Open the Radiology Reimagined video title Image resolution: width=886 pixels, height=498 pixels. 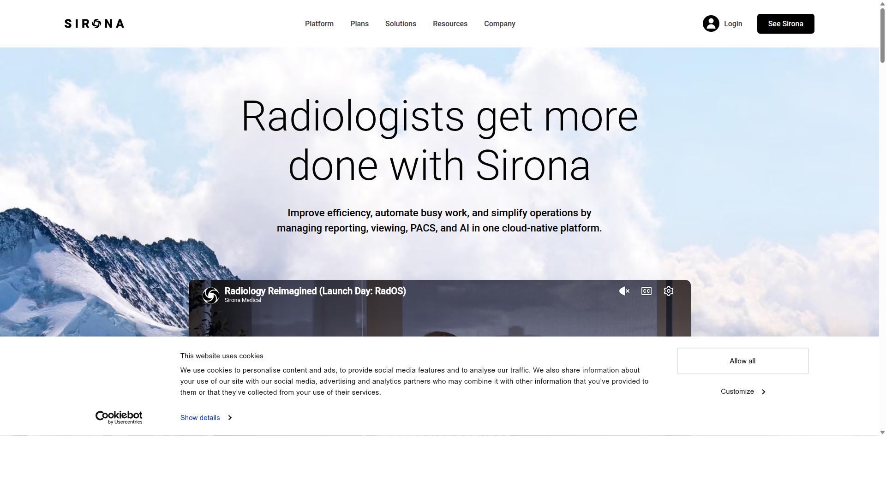tap(315, 291)
